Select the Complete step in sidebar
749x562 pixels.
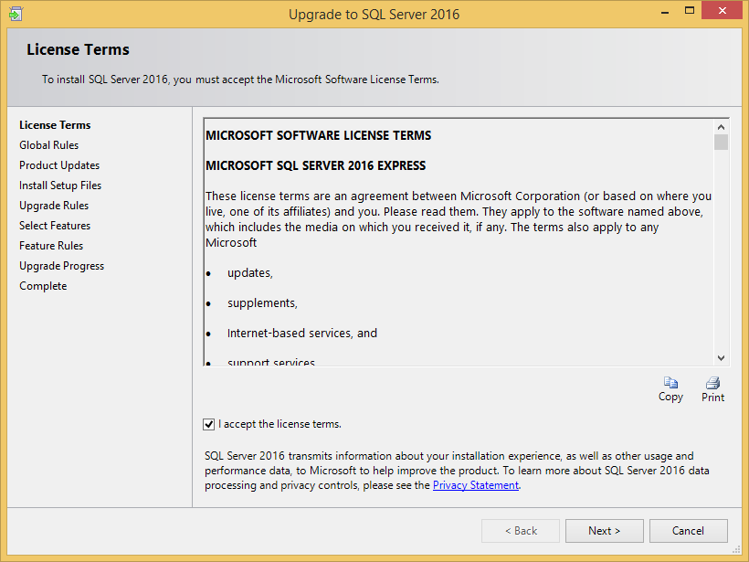(x=43, y=286)
